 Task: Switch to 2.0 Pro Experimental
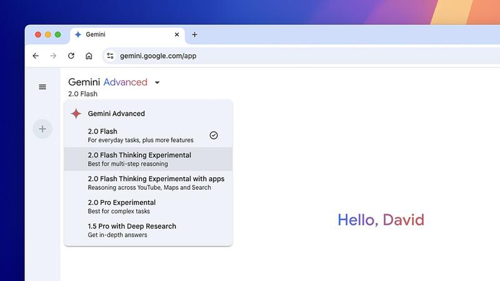pyautogui.click(x=148, y=207)
